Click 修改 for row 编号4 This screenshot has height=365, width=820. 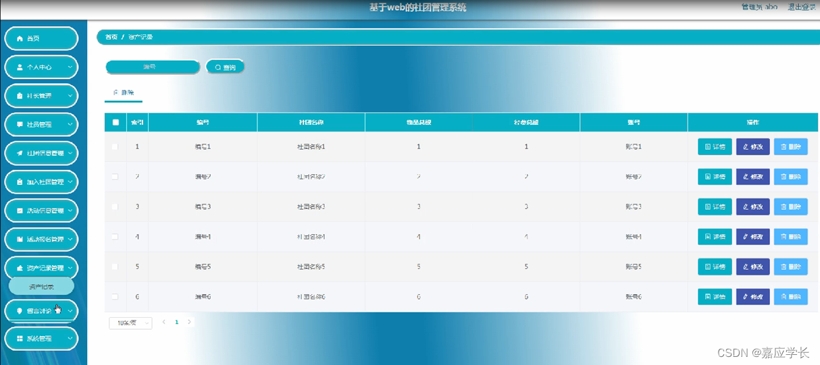752,237
